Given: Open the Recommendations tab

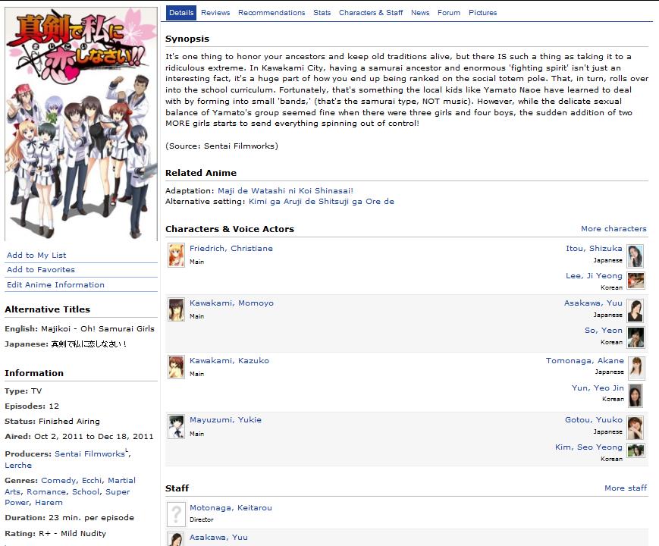Looking at the screenshot, I should 271,13.
